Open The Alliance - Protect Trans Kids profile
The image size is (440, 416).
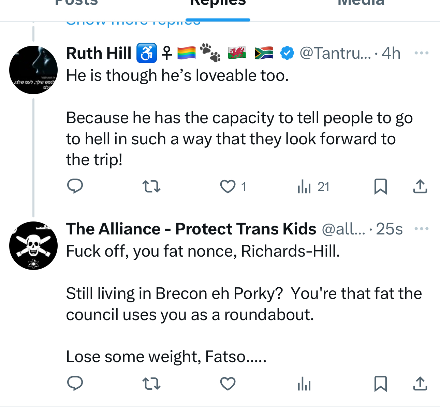[191, 229]
